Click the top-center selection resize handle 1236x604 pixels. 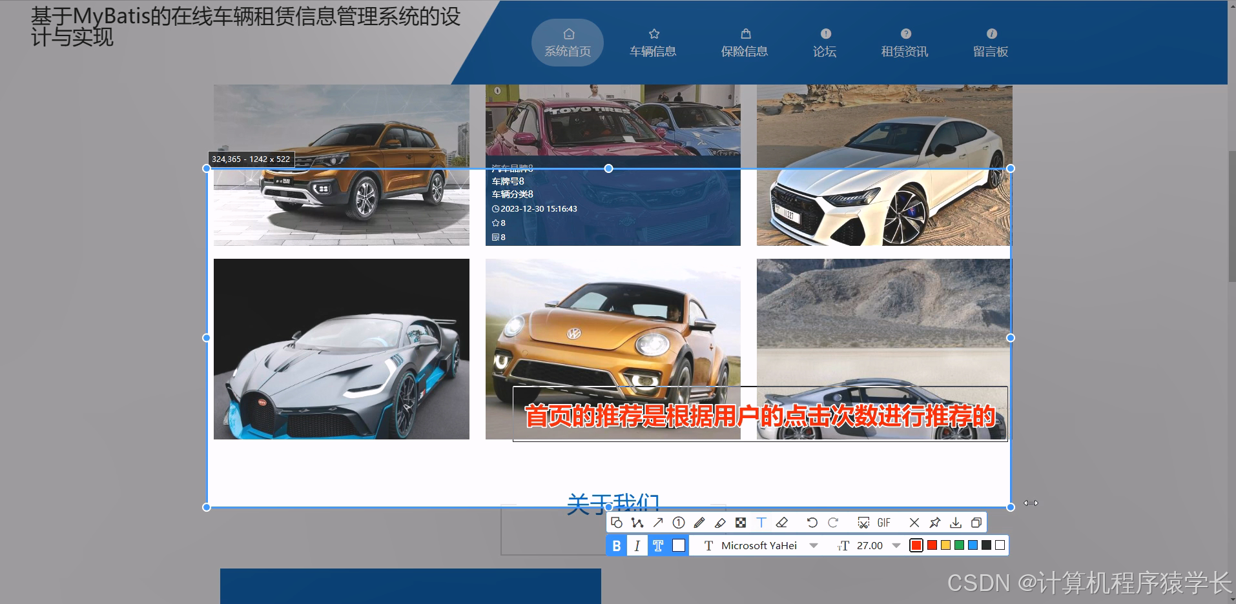(608, 168)
